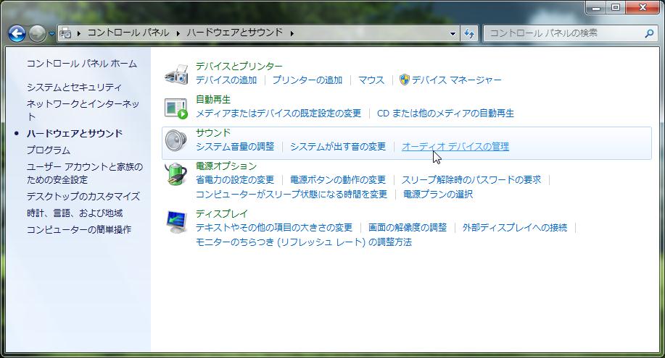The width and height of the screenshot is (665, 358).
Task: Click 画面の解像度の調整 link
Action: tap(408, 228)
